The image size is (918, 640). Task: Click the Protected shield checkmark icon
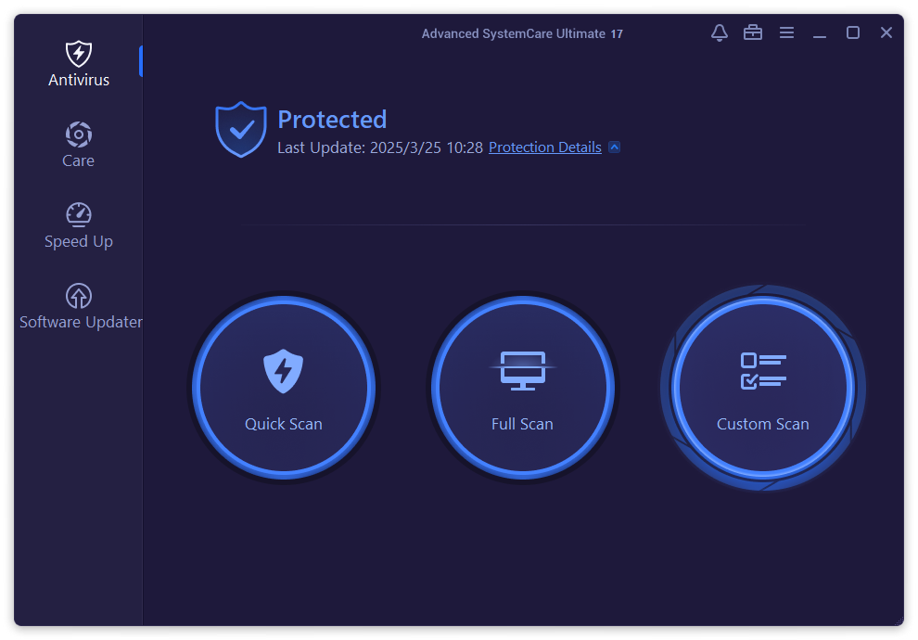240,128
